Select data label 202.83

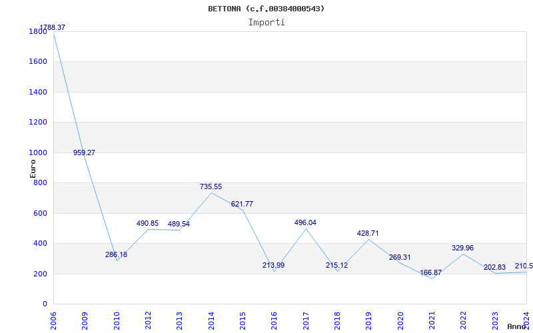click(494, 268)
